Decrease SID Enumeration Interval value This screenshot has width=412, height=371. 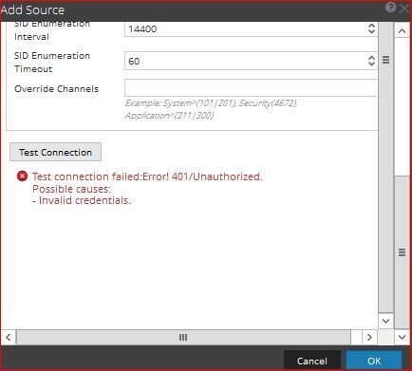[x=371, y=31]
